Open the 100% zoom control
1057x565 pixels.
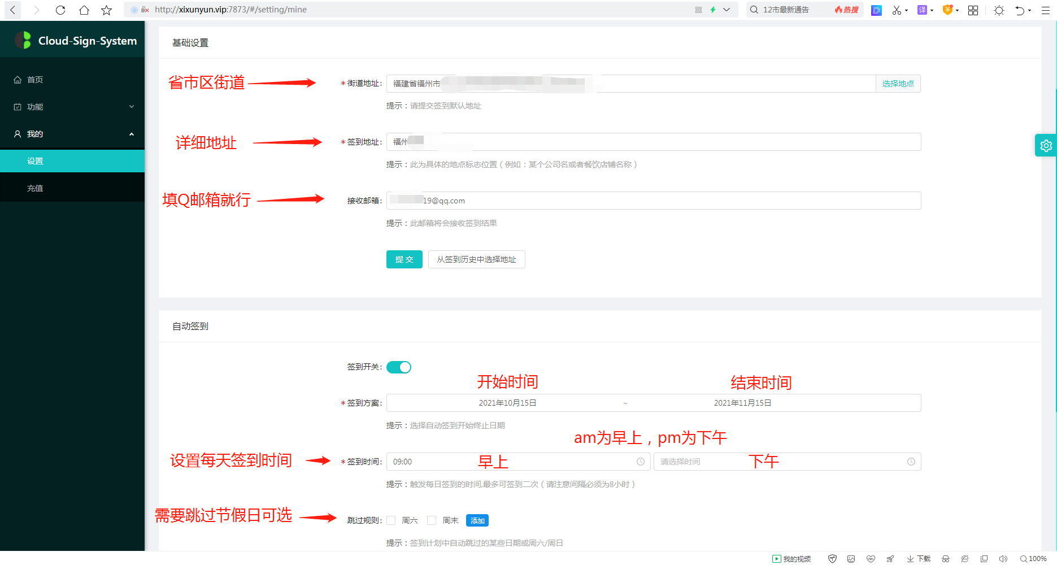[1033, 559]
